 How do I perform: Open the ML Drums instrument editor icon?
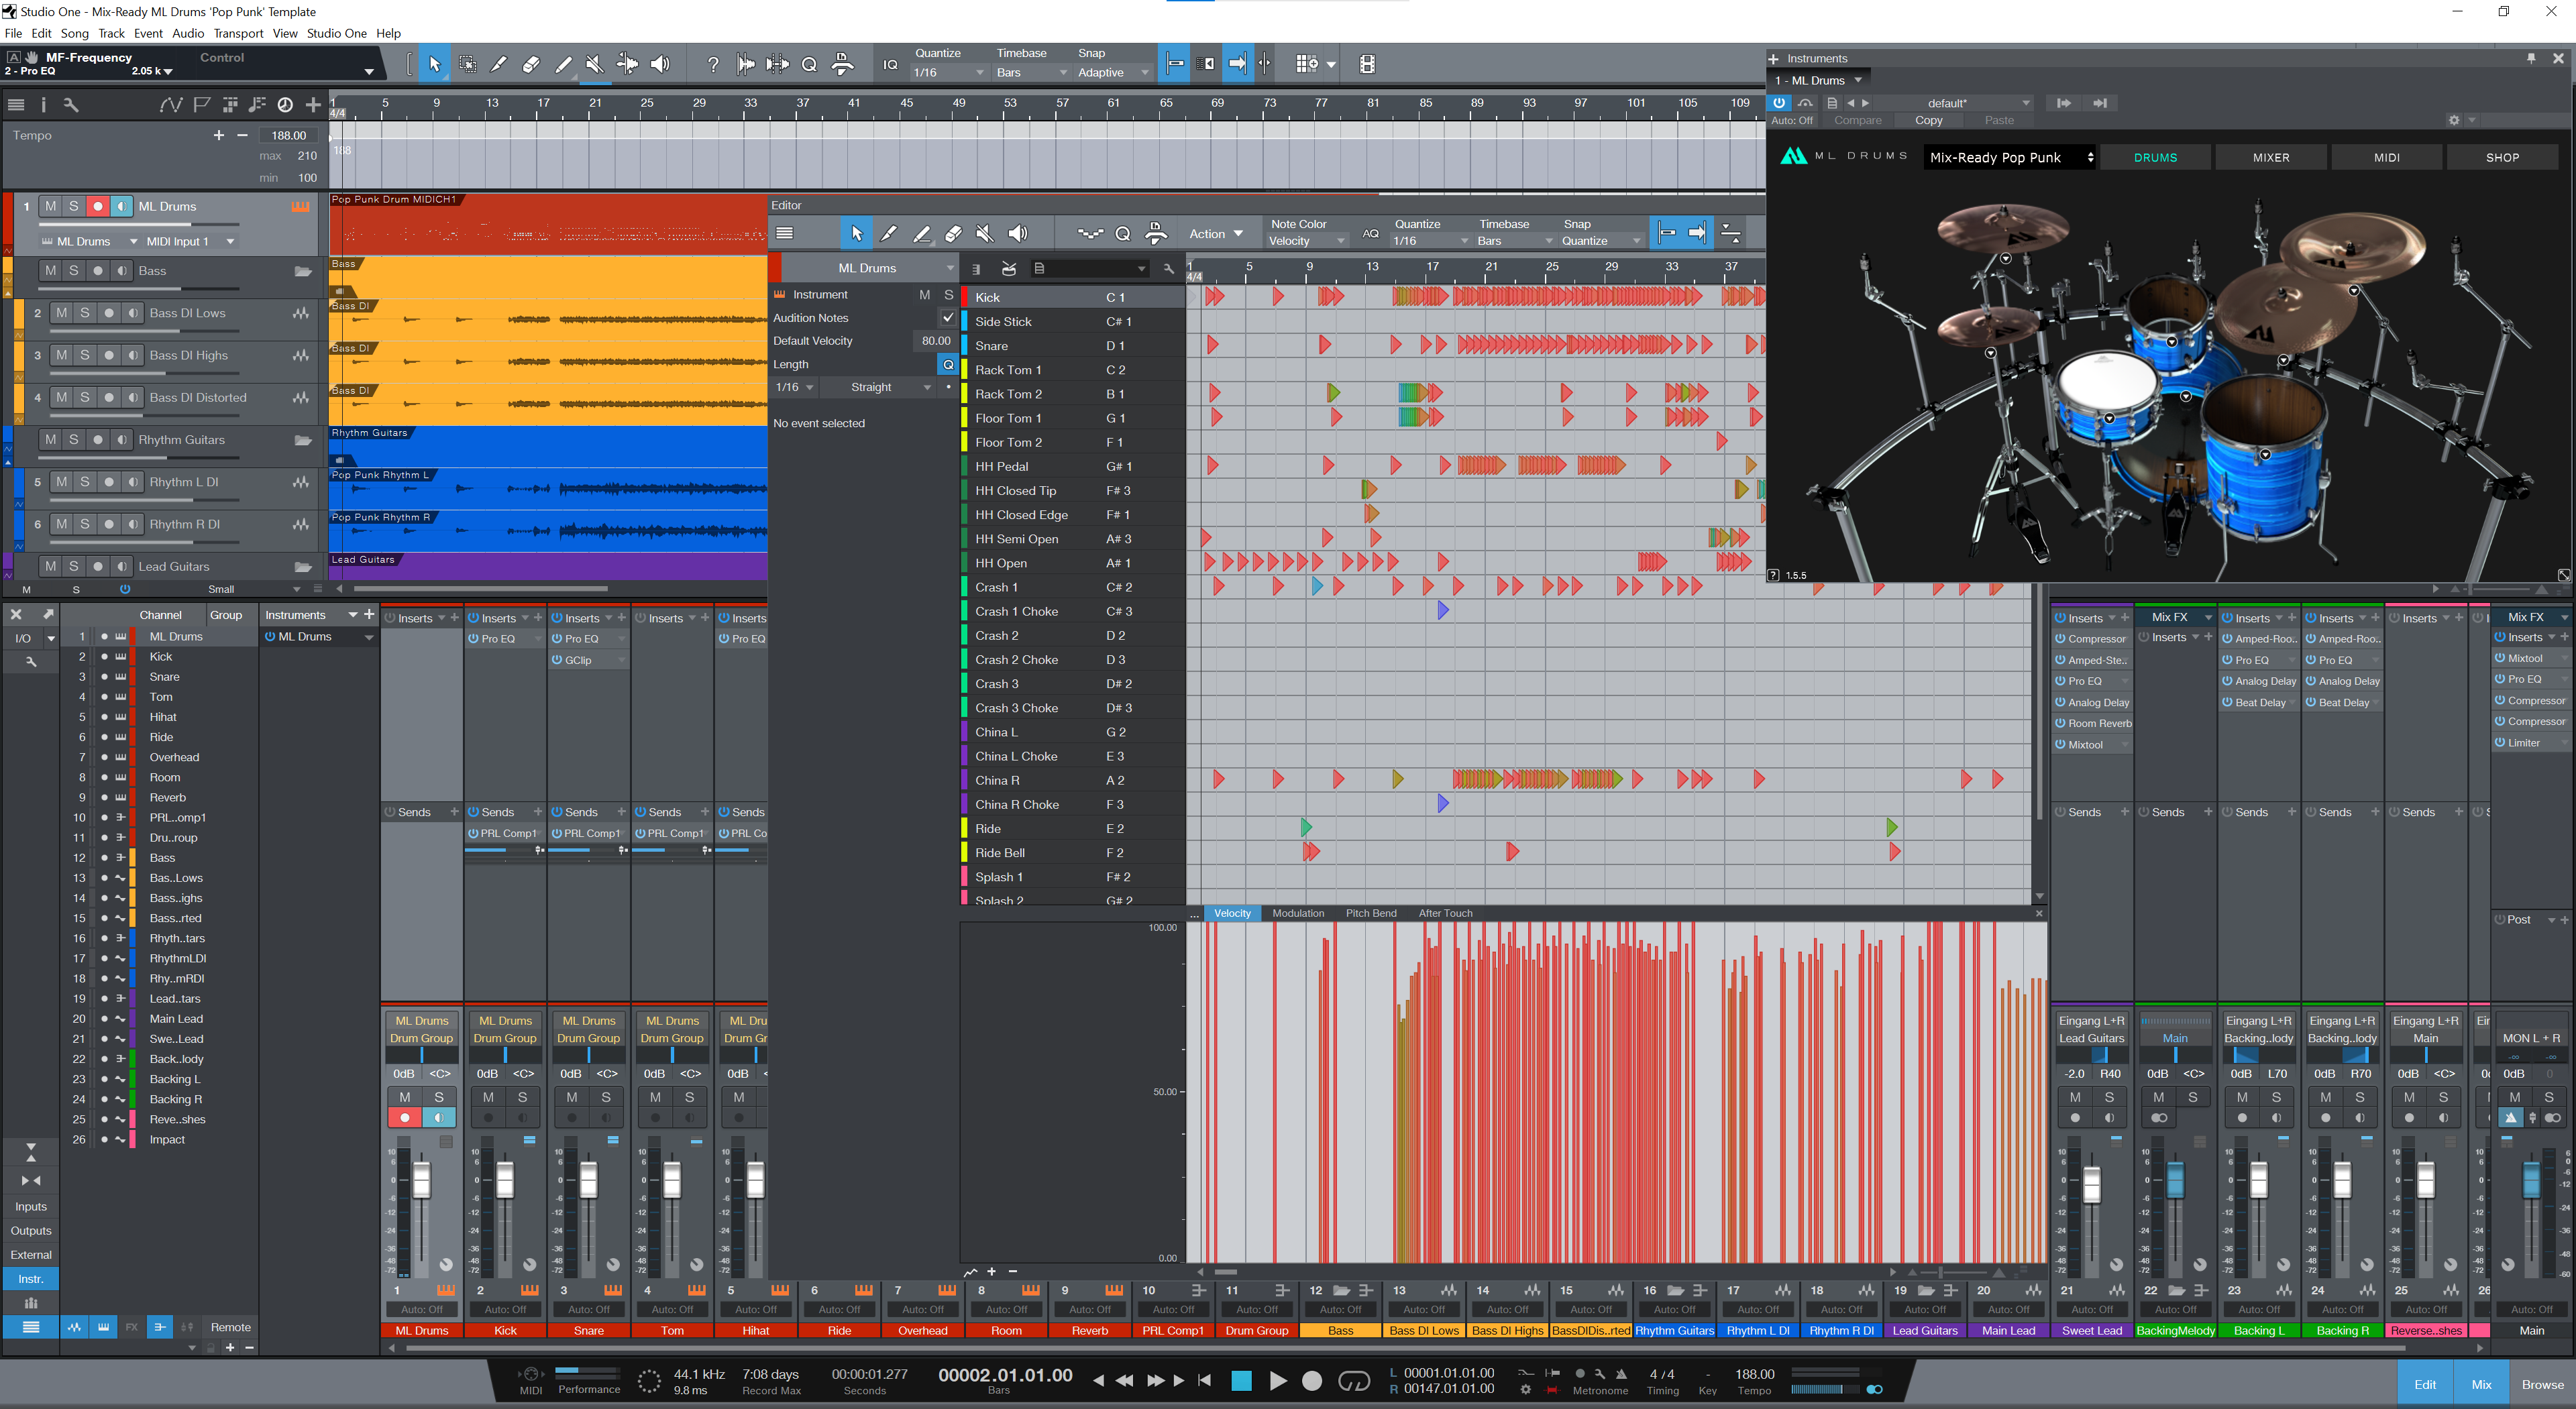tap(300, 207)
